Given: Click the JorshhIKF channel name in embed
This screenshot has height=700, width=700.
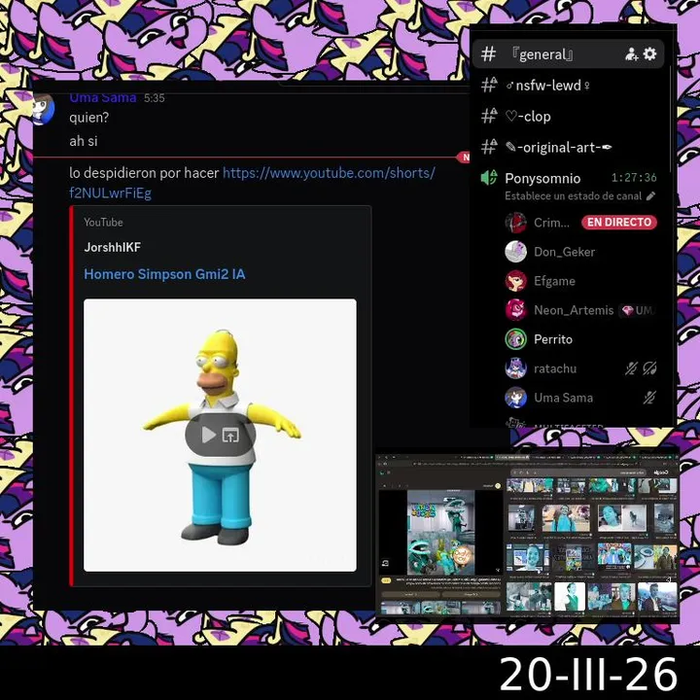Looking at the screenshot, I should pos(113,247).
